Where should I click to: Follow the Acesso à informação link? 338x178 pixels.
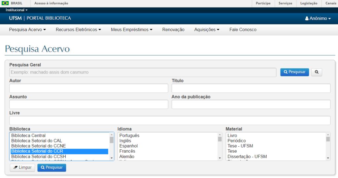click(x=51, y=3)
